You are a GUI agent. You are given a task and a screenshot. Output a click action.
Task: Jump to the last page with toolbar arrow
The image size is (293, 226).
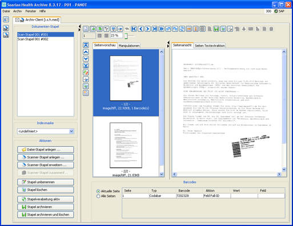click(x=154, y=29)
